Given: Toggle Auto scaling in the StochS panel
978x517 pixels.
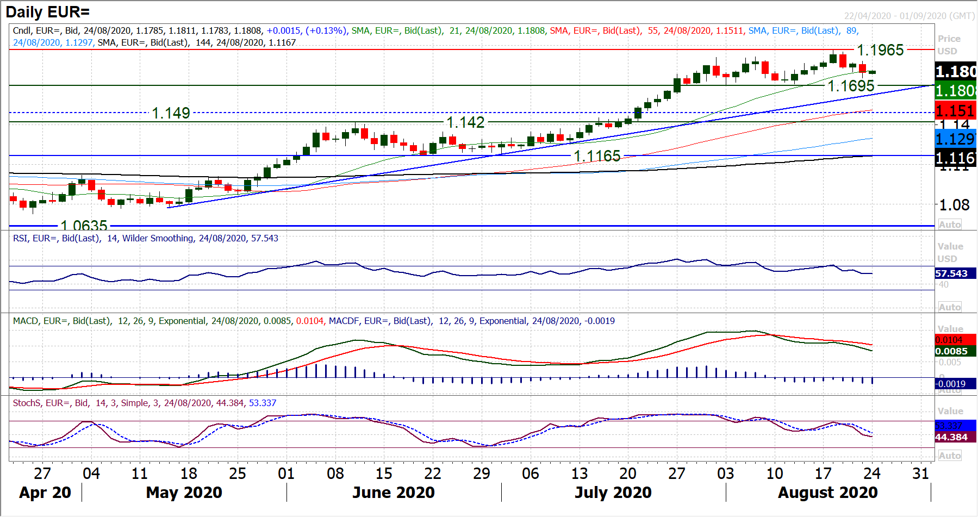Looking at the screenshot, I should (x=949, y=456).
